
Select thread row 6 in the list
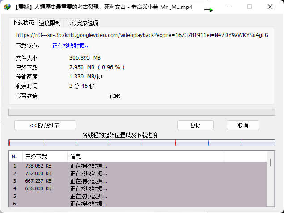(89, 203)
